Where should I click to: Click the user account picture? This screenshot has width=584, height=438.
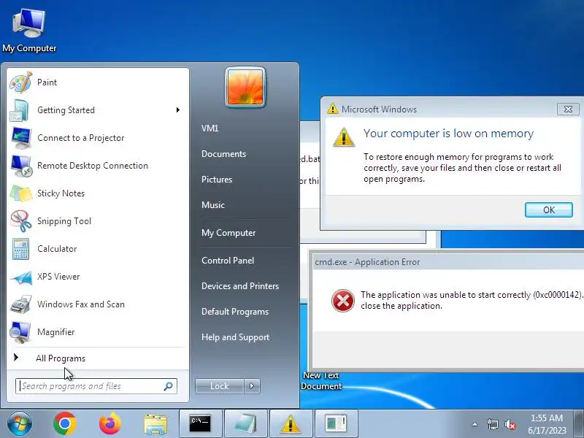pos(245,87)
